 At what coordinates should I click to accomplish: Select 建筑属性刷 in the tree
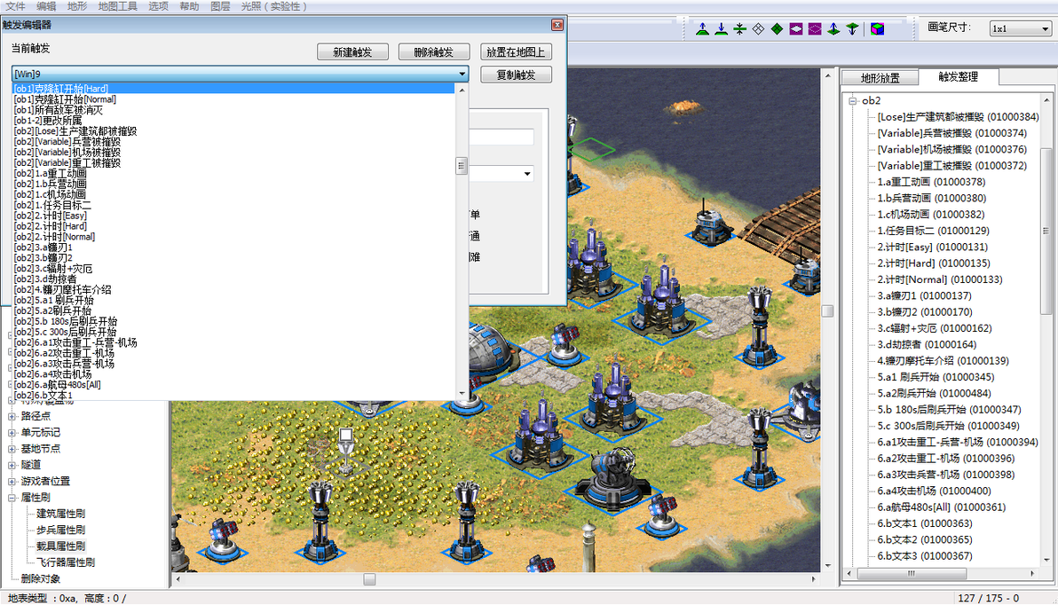[x=60, y=514]
